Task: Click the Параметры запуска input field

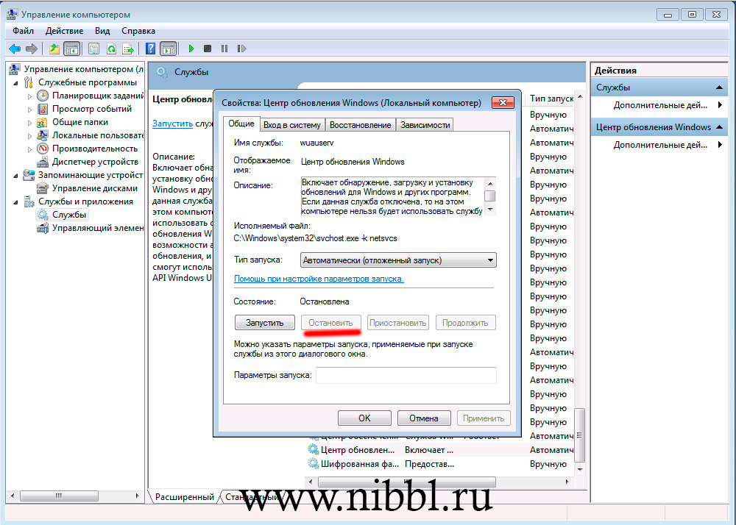Action: [406, 375]
